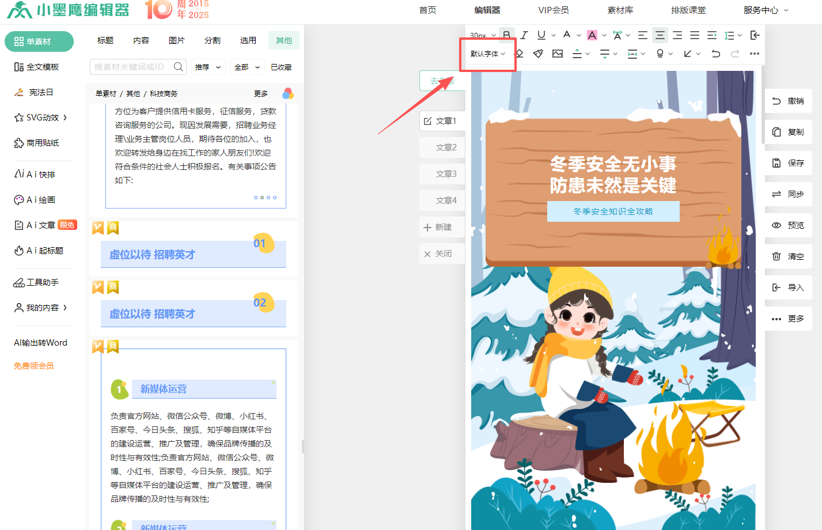This screenshot has width=822, height=530.
Task: Click the undo arrow in editor toolbar
Action: [715, 54]
